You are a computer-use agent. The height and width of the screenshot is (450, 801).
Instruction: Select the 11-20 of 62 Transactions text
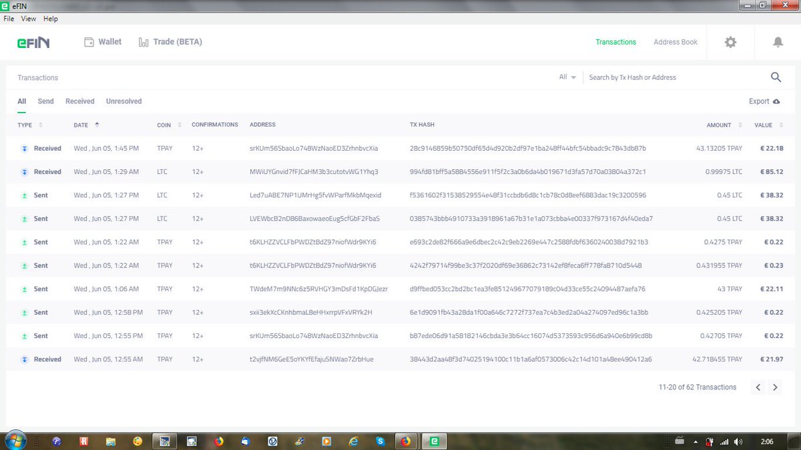[697, 387]
